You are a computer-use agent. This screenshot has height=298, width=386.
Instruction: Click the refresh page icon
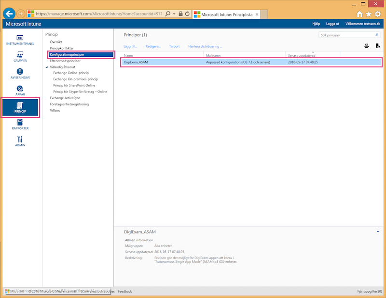pyautogui.click(x=187, y=14)
